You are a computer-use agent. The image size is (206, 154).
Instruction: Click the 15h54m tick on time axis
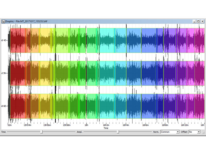pyautogui.click(x=28, y=125)
